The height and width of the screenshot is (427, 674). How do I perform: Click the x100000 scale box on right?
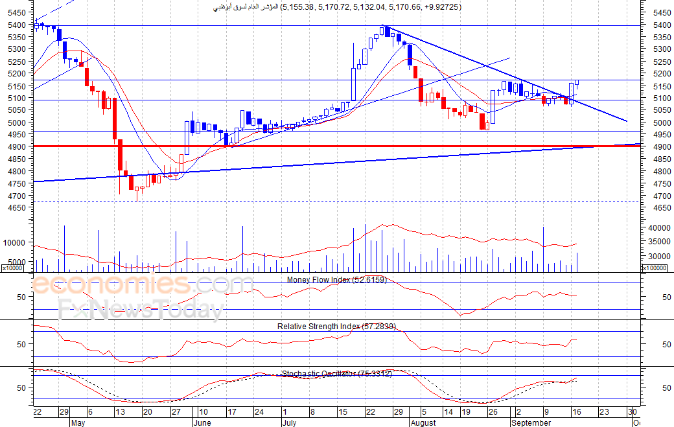point(655,268)
